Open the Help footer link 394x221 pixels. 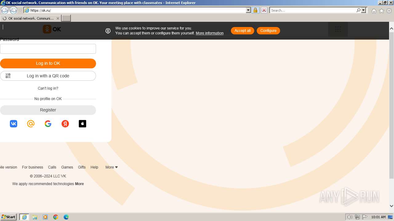click(94, 167)
